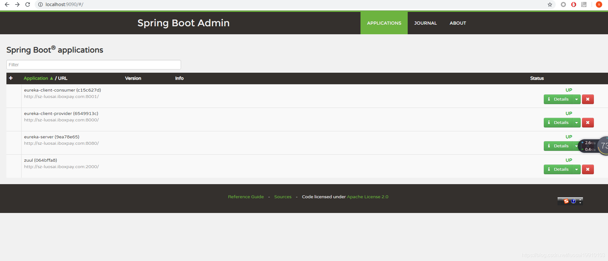This screenshot has width=608, height=261.
Task: Click the Status column header
Action: [x=537, y=78]
